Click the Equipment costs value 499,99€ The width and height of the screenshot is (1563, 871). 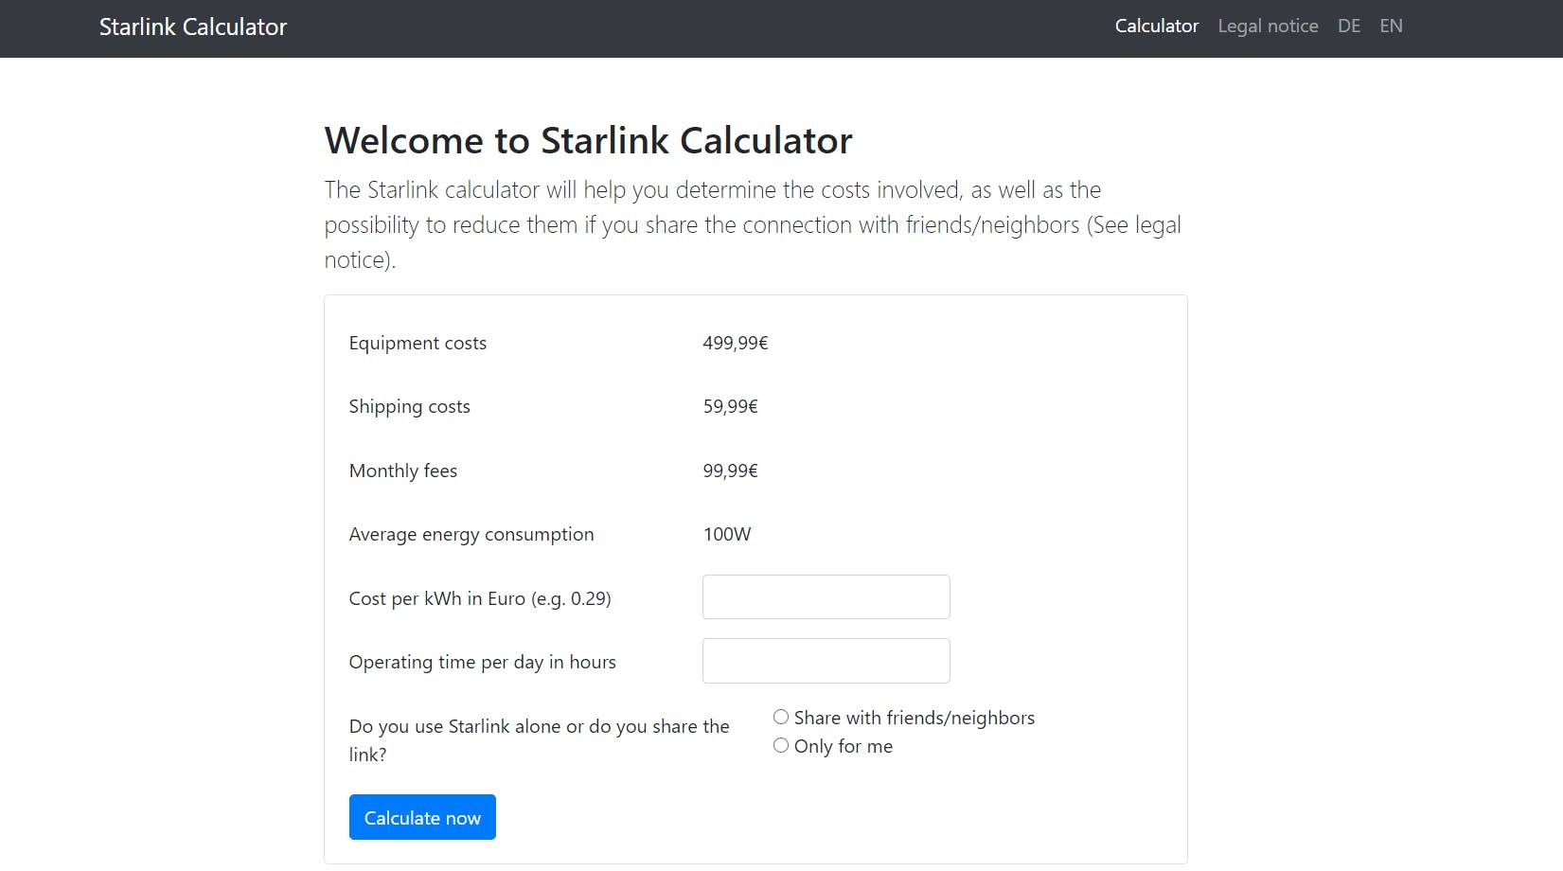pyautogui.click(x=736, y=343)
